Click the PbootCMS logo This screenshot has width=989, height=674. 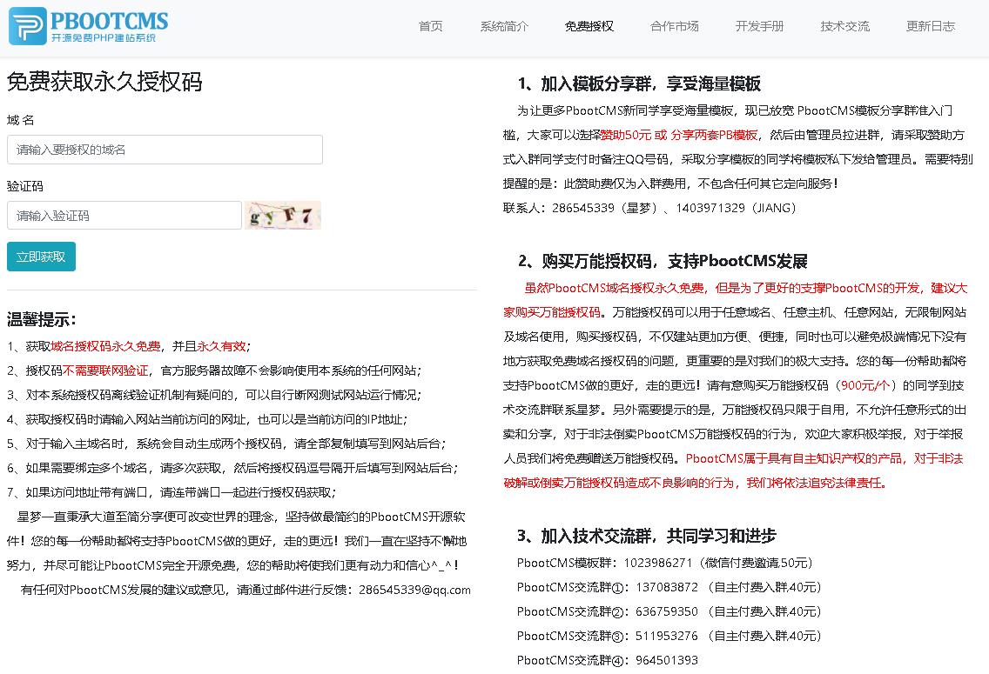pos(88,26)
